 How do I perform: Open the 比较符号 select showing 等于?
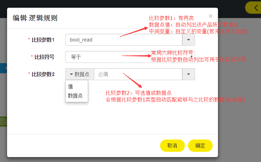pyautogui.click(x=130, y=57)
